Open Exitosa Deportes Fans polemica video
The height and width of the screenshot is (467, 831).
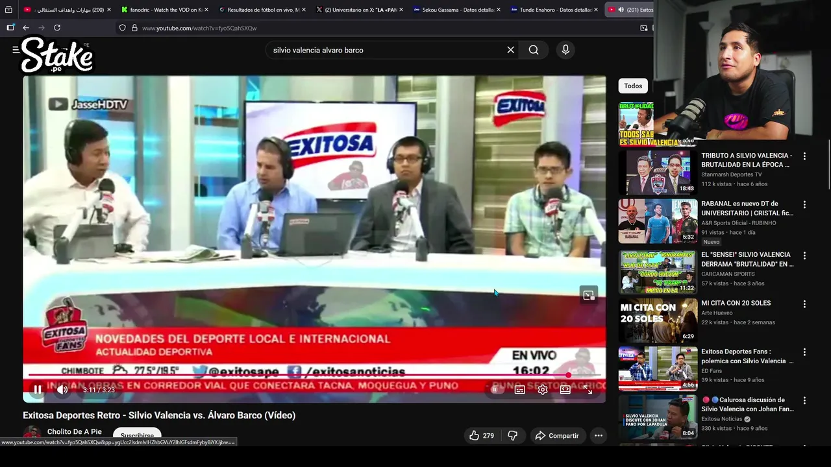747,356
